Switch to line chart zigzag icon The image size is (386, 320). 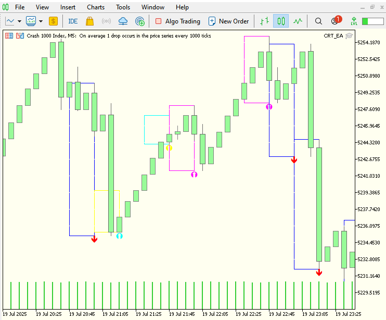(x=298, y=21)
